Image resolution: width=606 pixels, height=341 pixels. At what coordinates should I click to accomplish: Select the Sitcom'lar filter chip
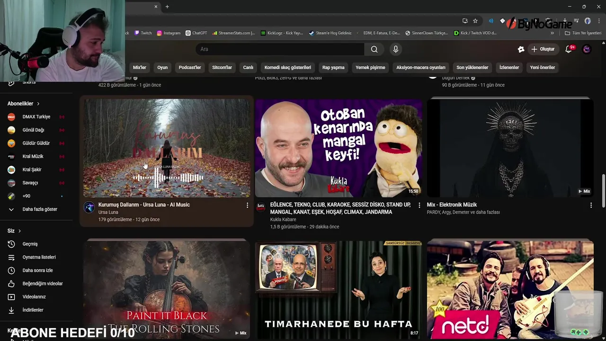[x=222, y=68]
